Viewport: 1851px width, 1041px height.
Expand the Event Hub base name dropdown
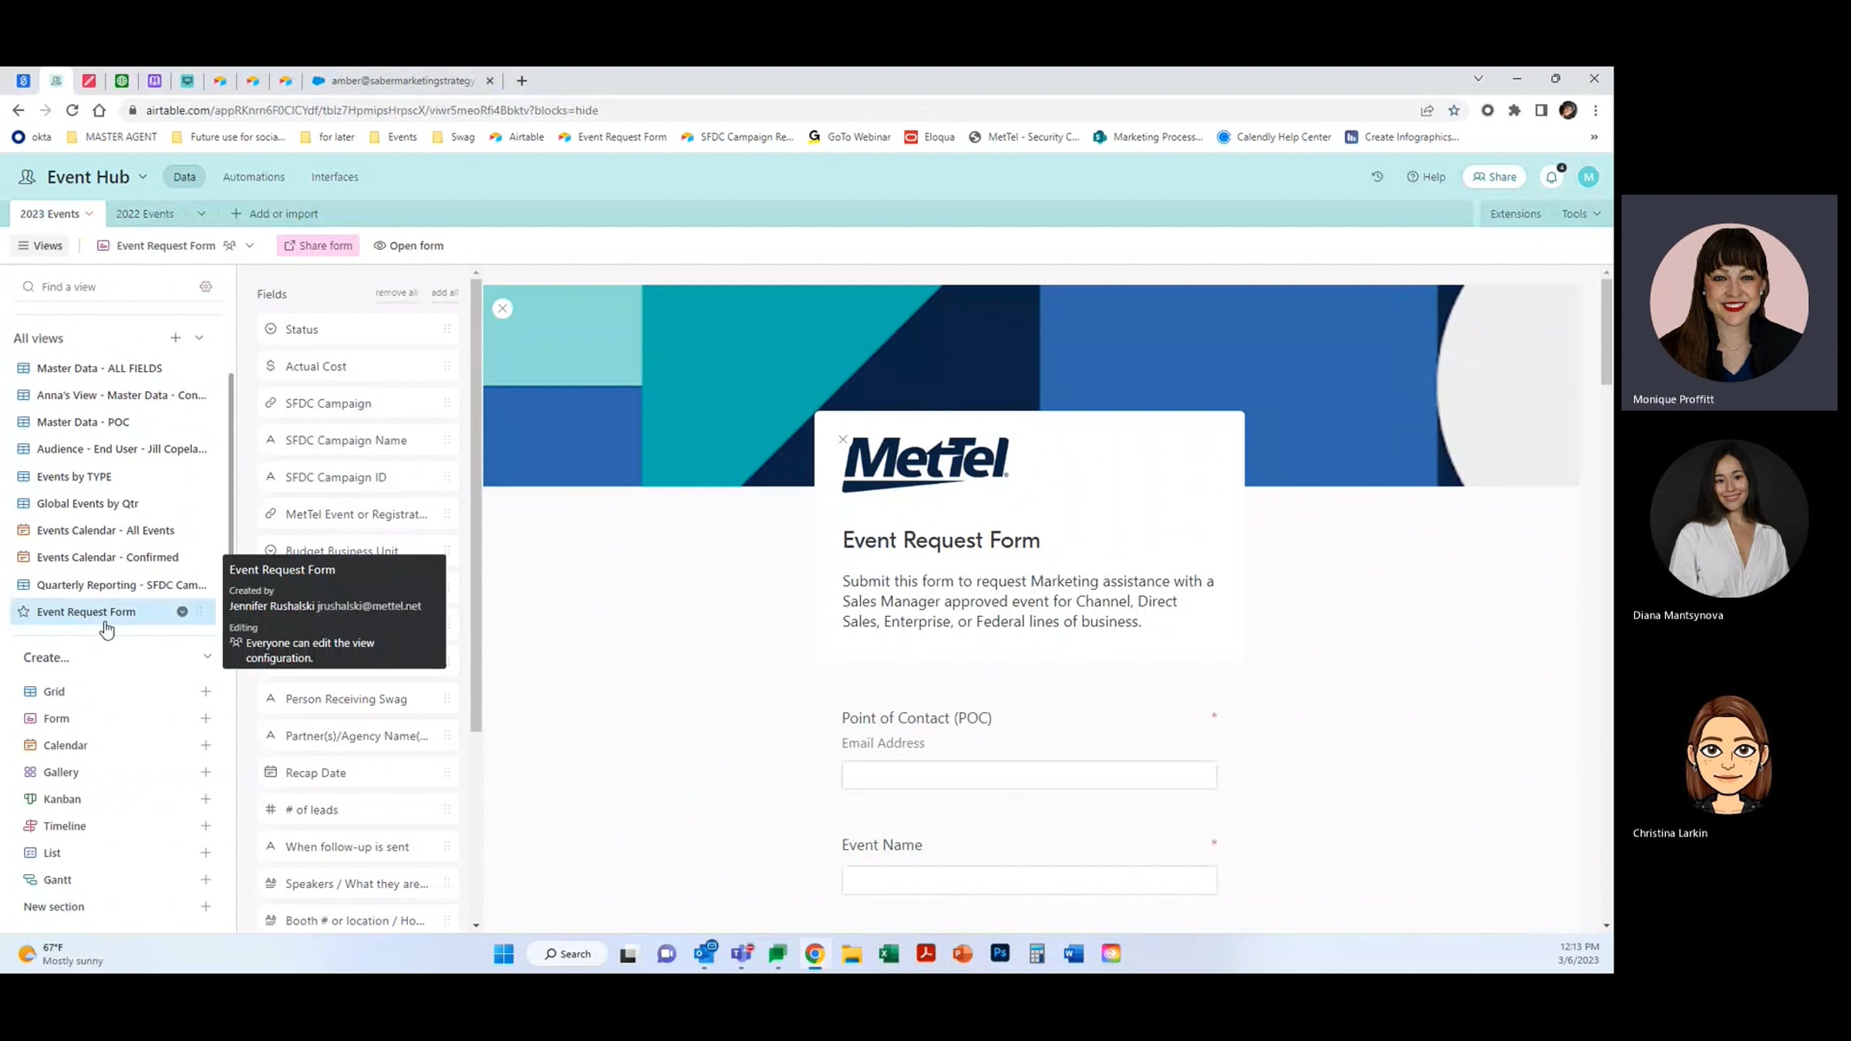pyautogui.click(x=143, y=177)
